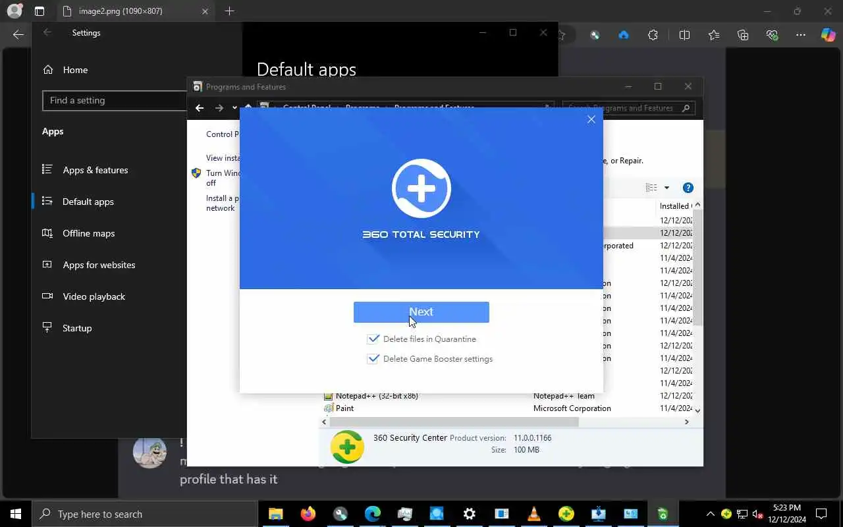This screenshot has height=527, width=843.
Task: Open recent locations dropdown in Programs and Features
Action: point(234,108)
